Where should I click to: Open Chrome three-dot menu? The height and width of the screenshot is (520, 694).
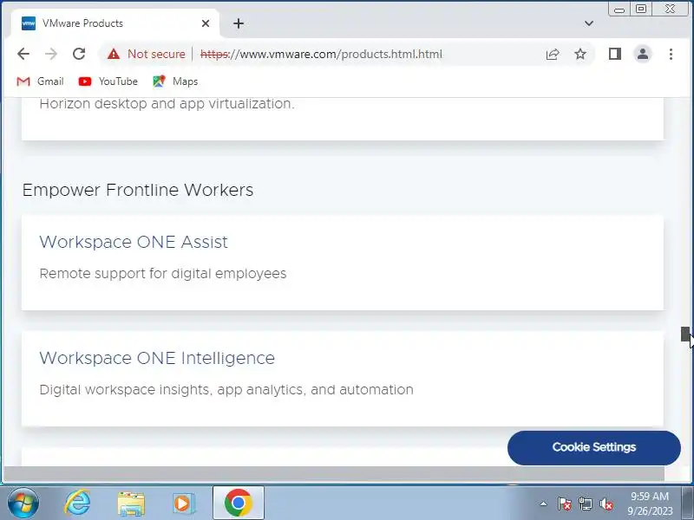click(x=671, y=54)
